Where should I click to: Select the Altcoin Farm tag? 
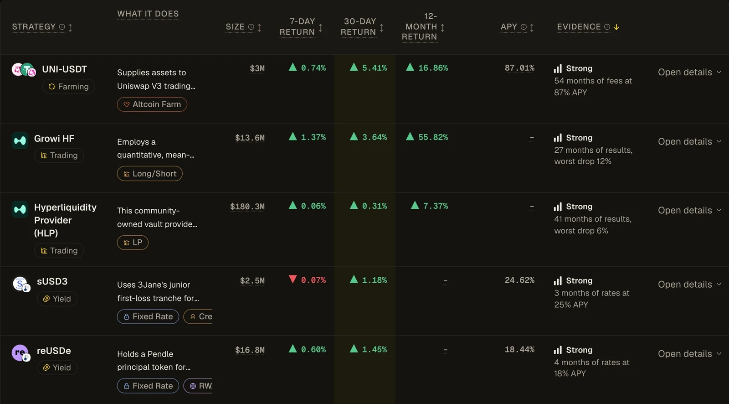point(152,104)
